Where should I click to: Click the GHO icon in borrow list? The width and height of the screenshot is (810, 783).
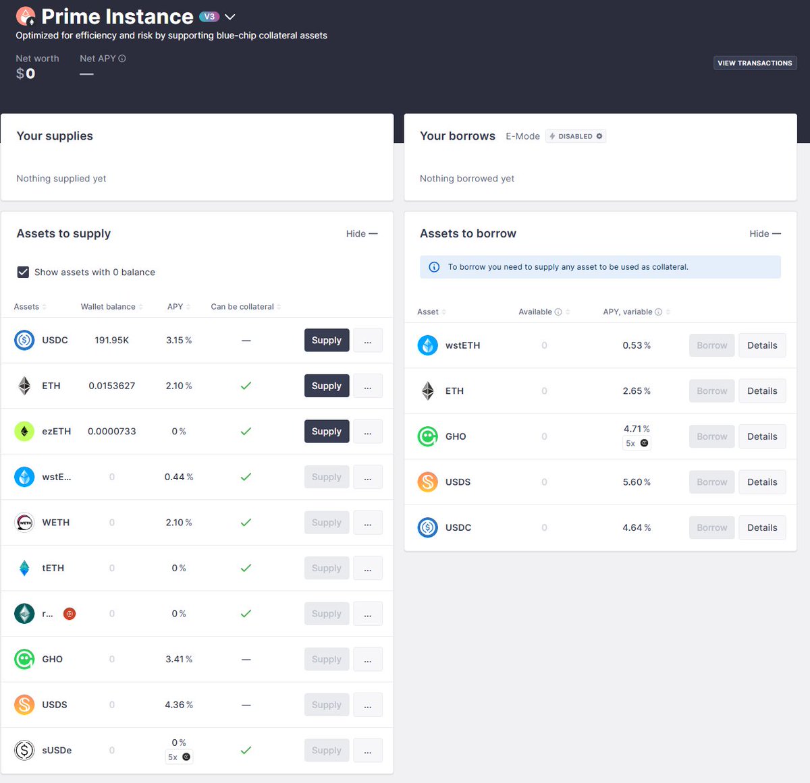click(x=428, y=436)
